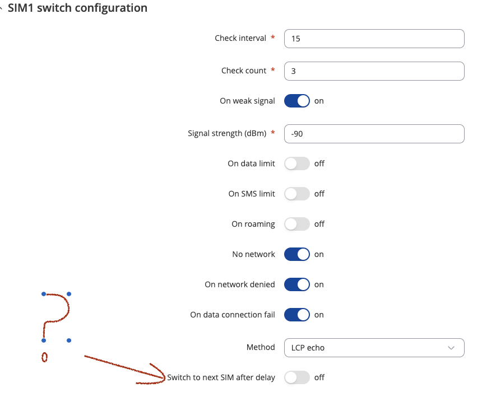Click the red dot under question mark
This screenshot has height=411, width=482.
[45, 357]
